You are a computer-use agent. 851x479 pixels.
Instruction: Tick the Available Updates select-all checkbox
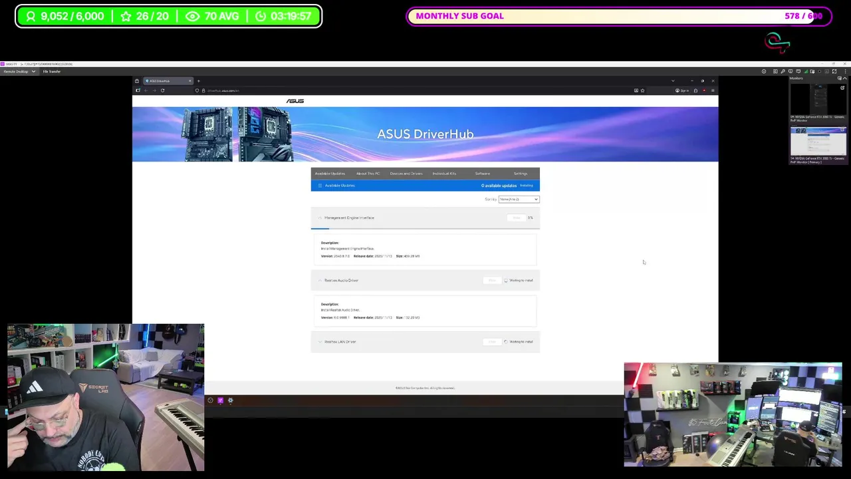(320, 186)
